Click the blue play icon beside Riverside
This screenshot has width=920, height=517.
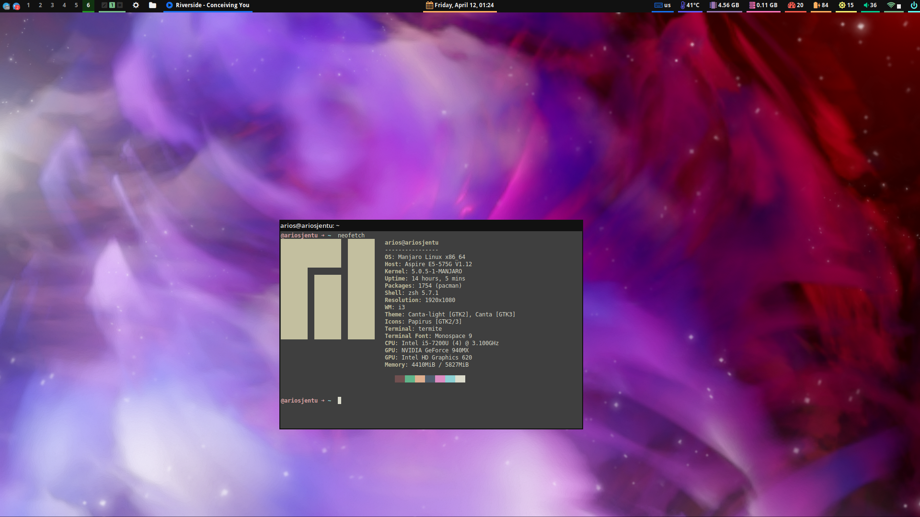169,5
